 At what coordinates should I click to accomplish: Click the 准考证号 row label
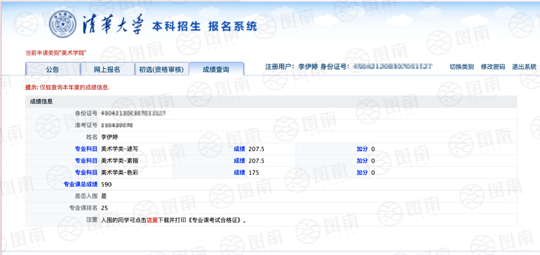tap(86, 125)
